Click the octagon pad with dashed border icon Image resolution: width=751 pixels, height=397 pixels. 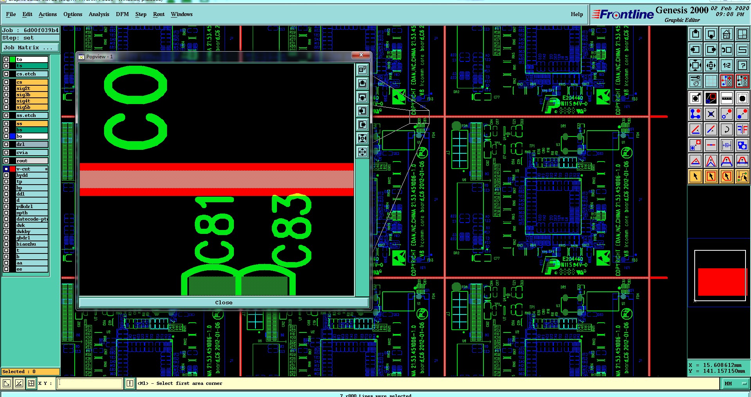pos(742,98)
